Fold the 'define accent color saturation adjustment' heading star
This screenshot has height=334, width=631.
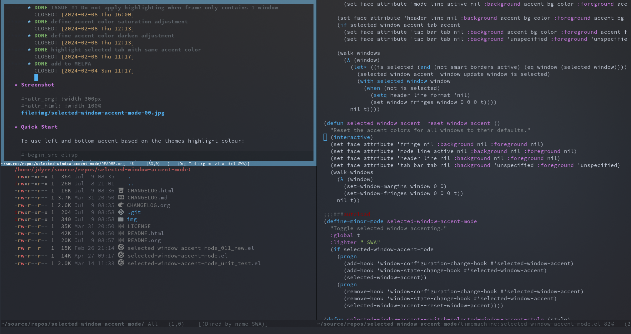point(29,22)
